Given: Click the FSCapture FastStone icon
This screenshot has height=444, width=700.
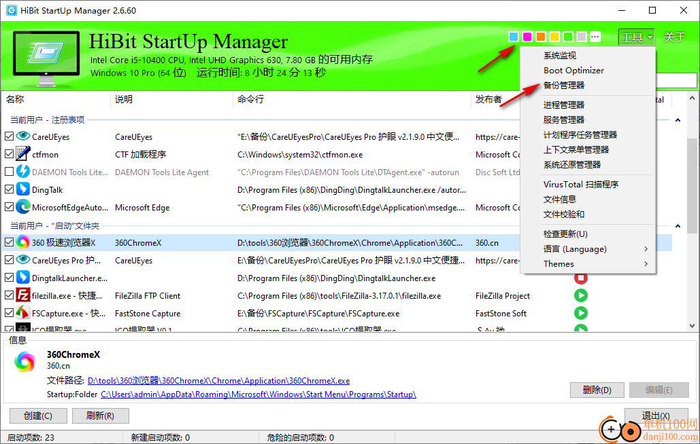Looking at the screenshot, I should 22,312.
